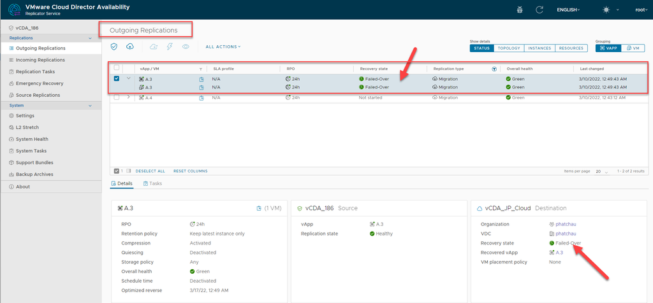
Task: Uncheck the selected A.3 row checkbox
Action: tap(116, 79)
